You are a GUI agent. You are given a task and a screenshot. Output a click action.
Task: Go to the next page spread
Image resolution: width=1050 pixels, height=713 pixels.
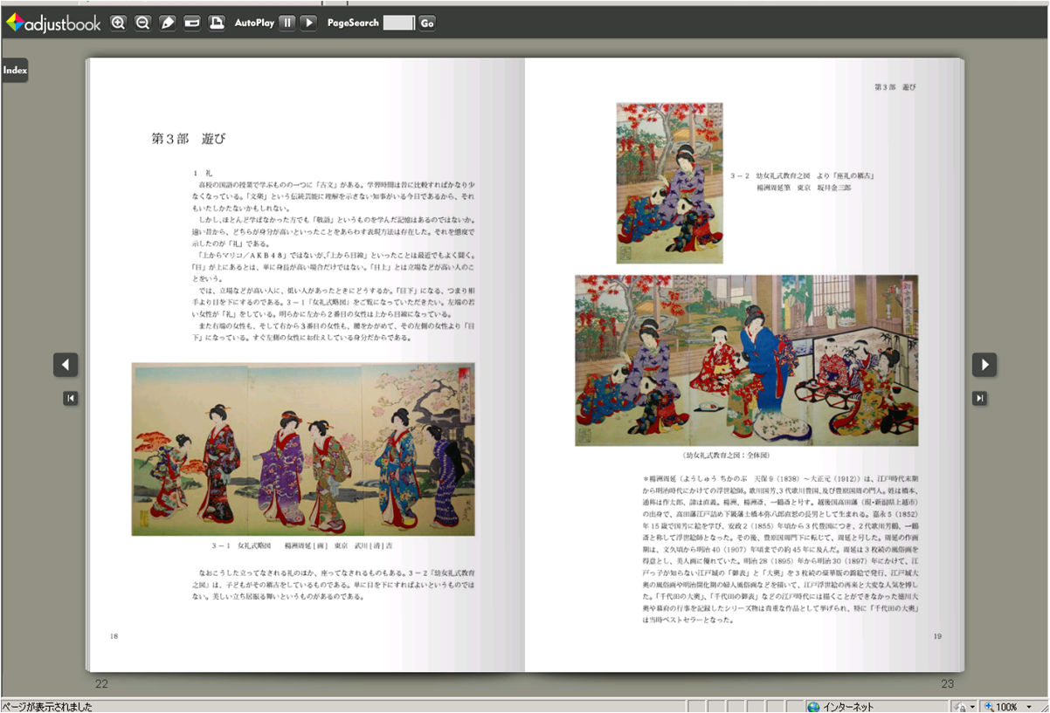click(984, 365)
